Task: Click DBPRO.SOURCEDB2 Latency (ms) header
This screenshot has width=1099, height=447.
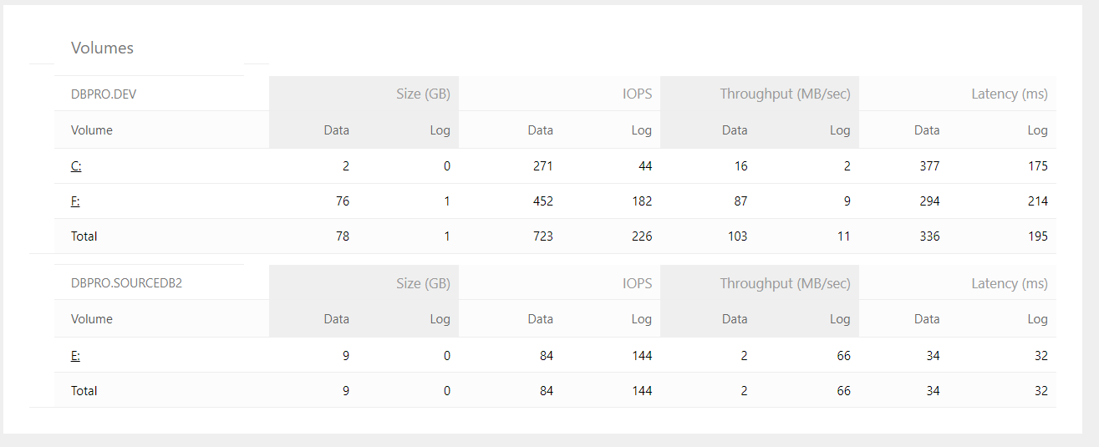Action: point(1009,283)
